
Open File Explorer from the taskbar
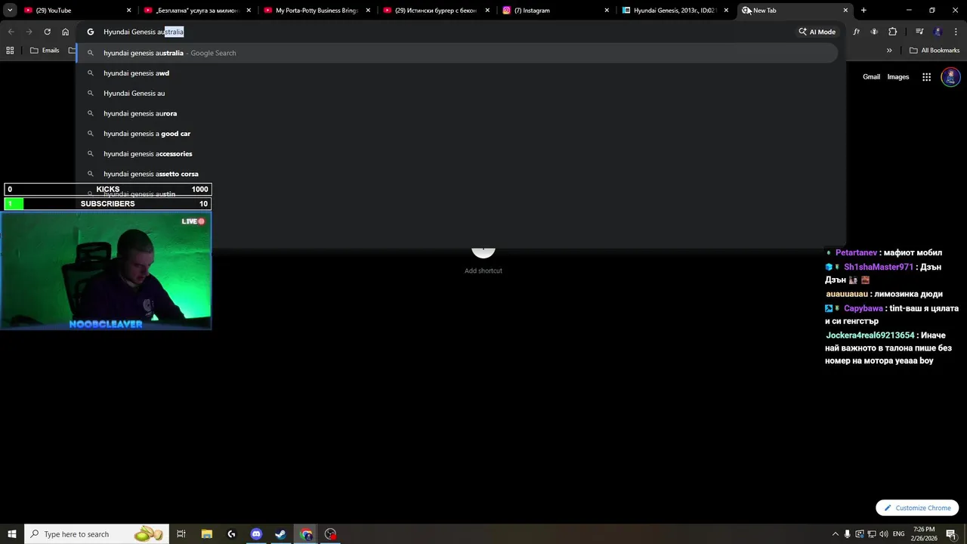pyautogui.click(x=207, y=534)
